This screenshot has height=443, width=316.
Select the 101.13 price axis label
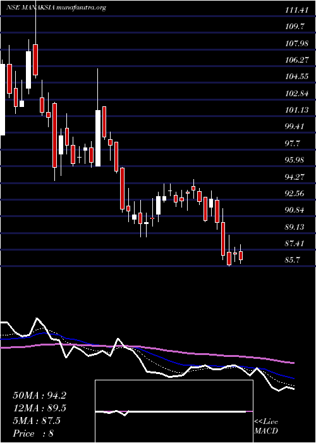pyautogui.click(x=296, y=110)
